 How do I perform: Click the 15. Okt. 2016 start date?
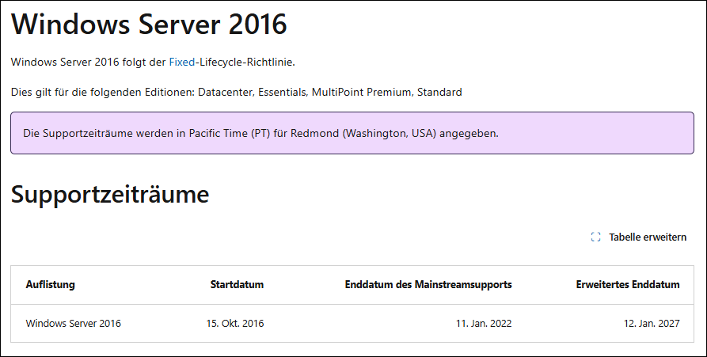point(235,323)
